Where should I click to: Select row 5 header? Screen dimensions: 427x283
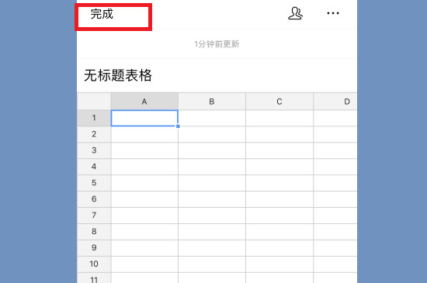click(x=94, y=183)
